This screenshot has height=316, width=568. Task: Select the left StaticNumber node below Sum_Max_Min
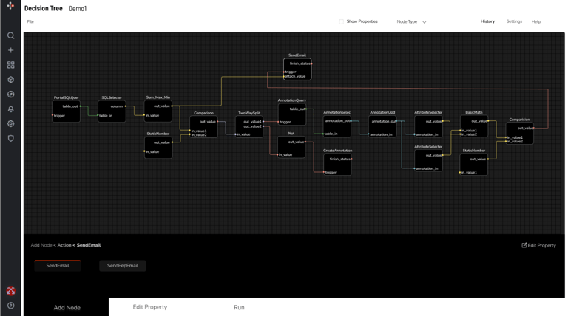point(158,147)
